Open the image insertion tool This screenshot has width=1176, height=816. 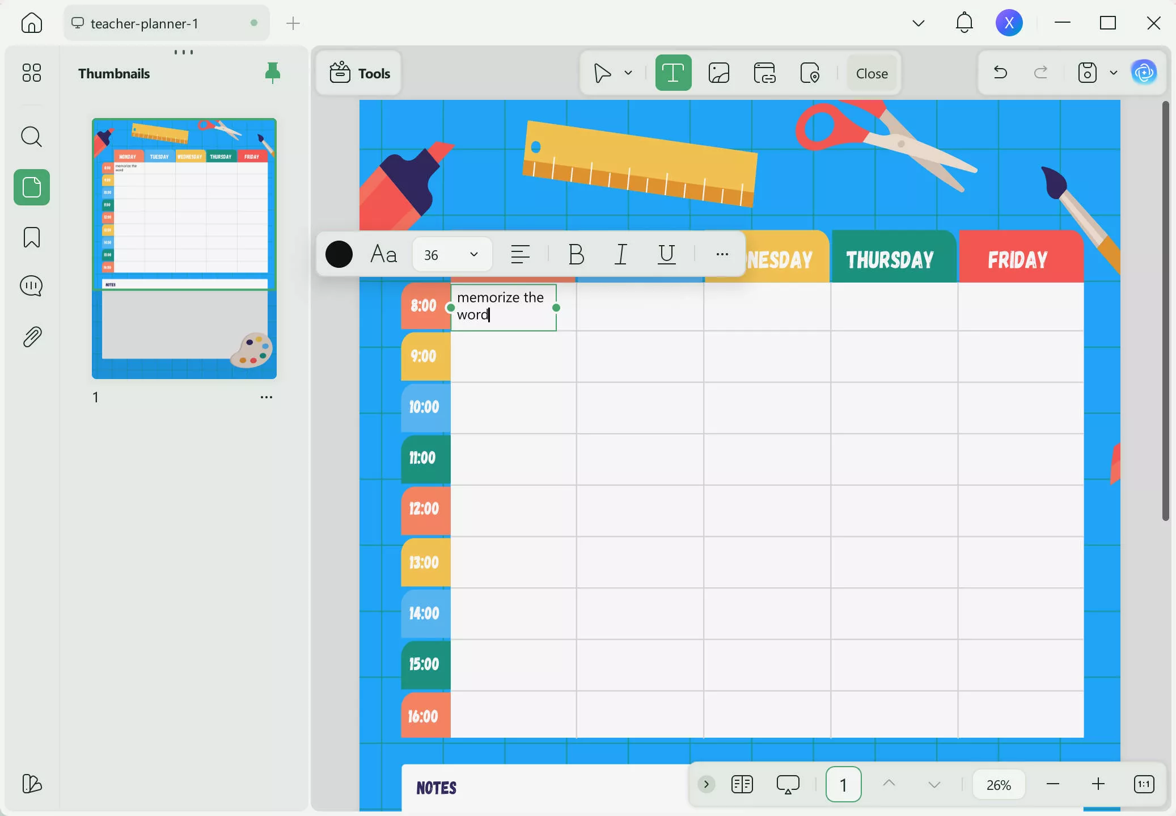(718, 73)
